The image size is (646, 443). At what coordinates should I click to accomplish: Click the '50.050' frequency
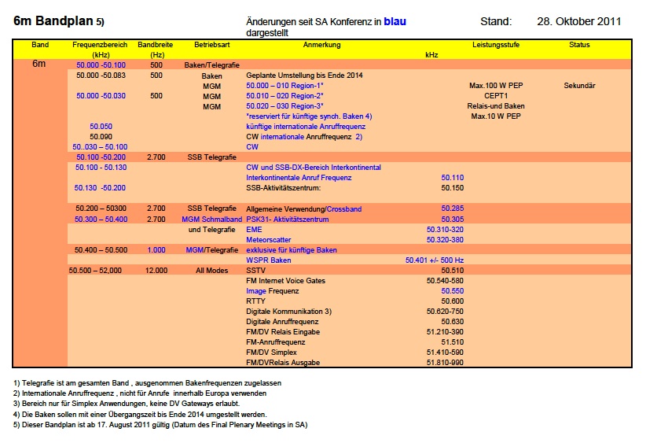(101, 126)
